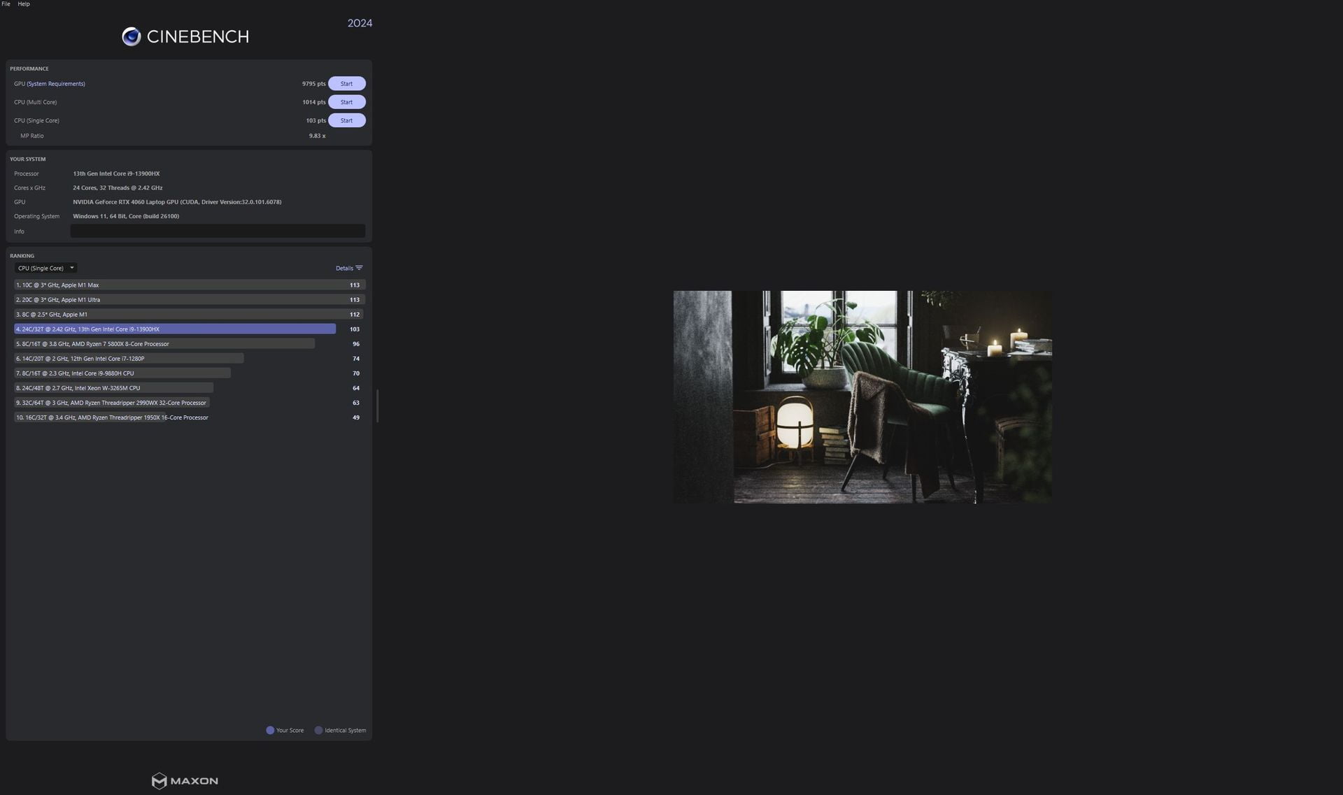Click the 2024 version label
The height and width of the screenshot is (795, 1343).
click(x=360, y=23)
